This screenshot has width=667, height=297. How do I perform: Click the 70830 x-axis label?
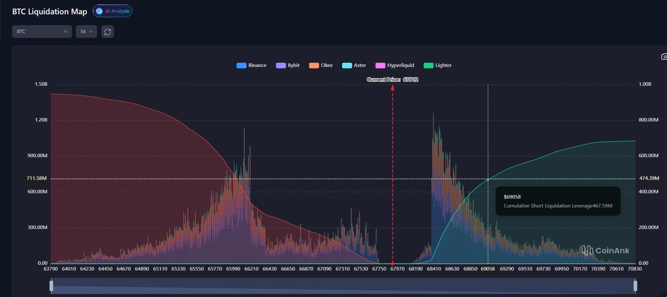click(635, 269)
